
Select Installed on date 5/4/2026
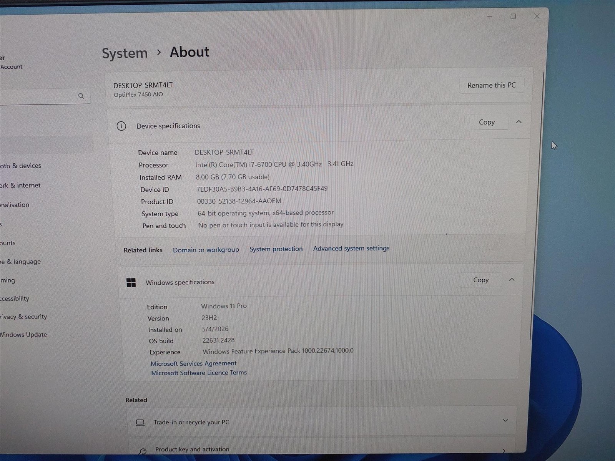(215, 329)
